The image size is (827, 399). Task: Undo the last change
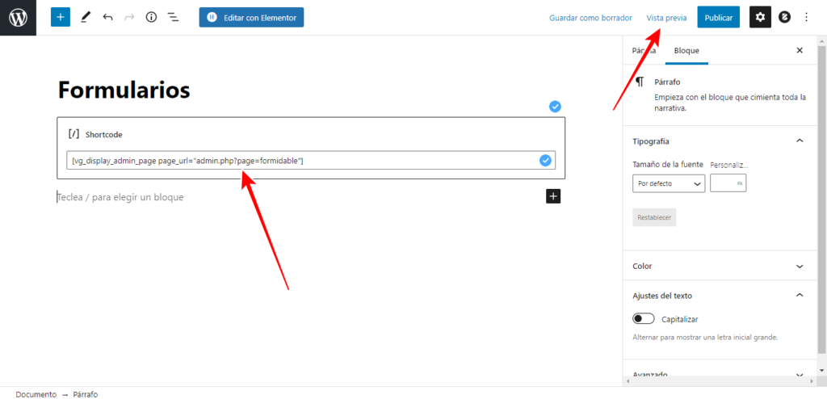coord(107,17)
